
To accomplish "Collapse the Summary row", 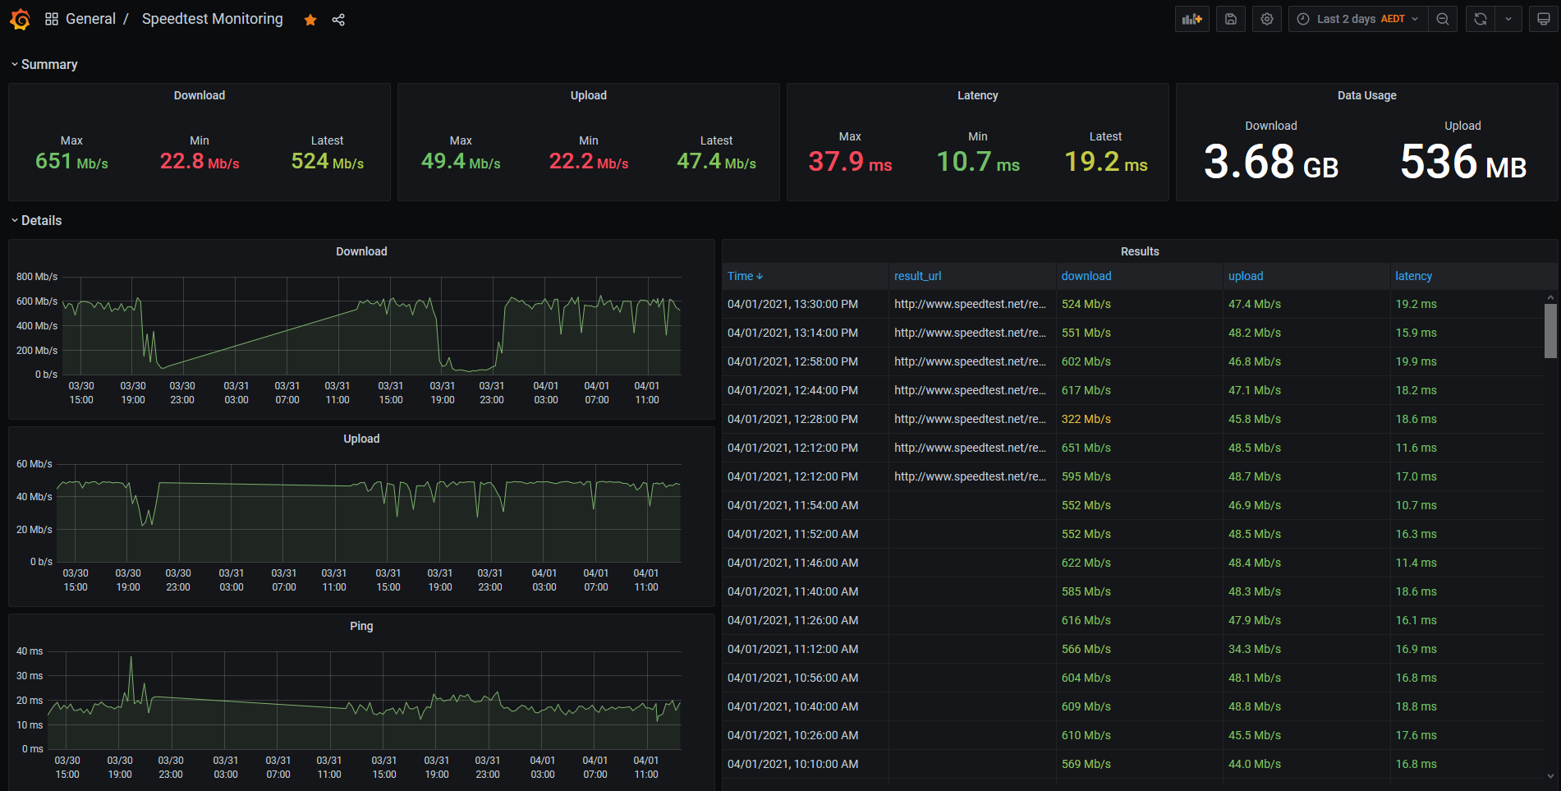I will [x=44, y=64].
